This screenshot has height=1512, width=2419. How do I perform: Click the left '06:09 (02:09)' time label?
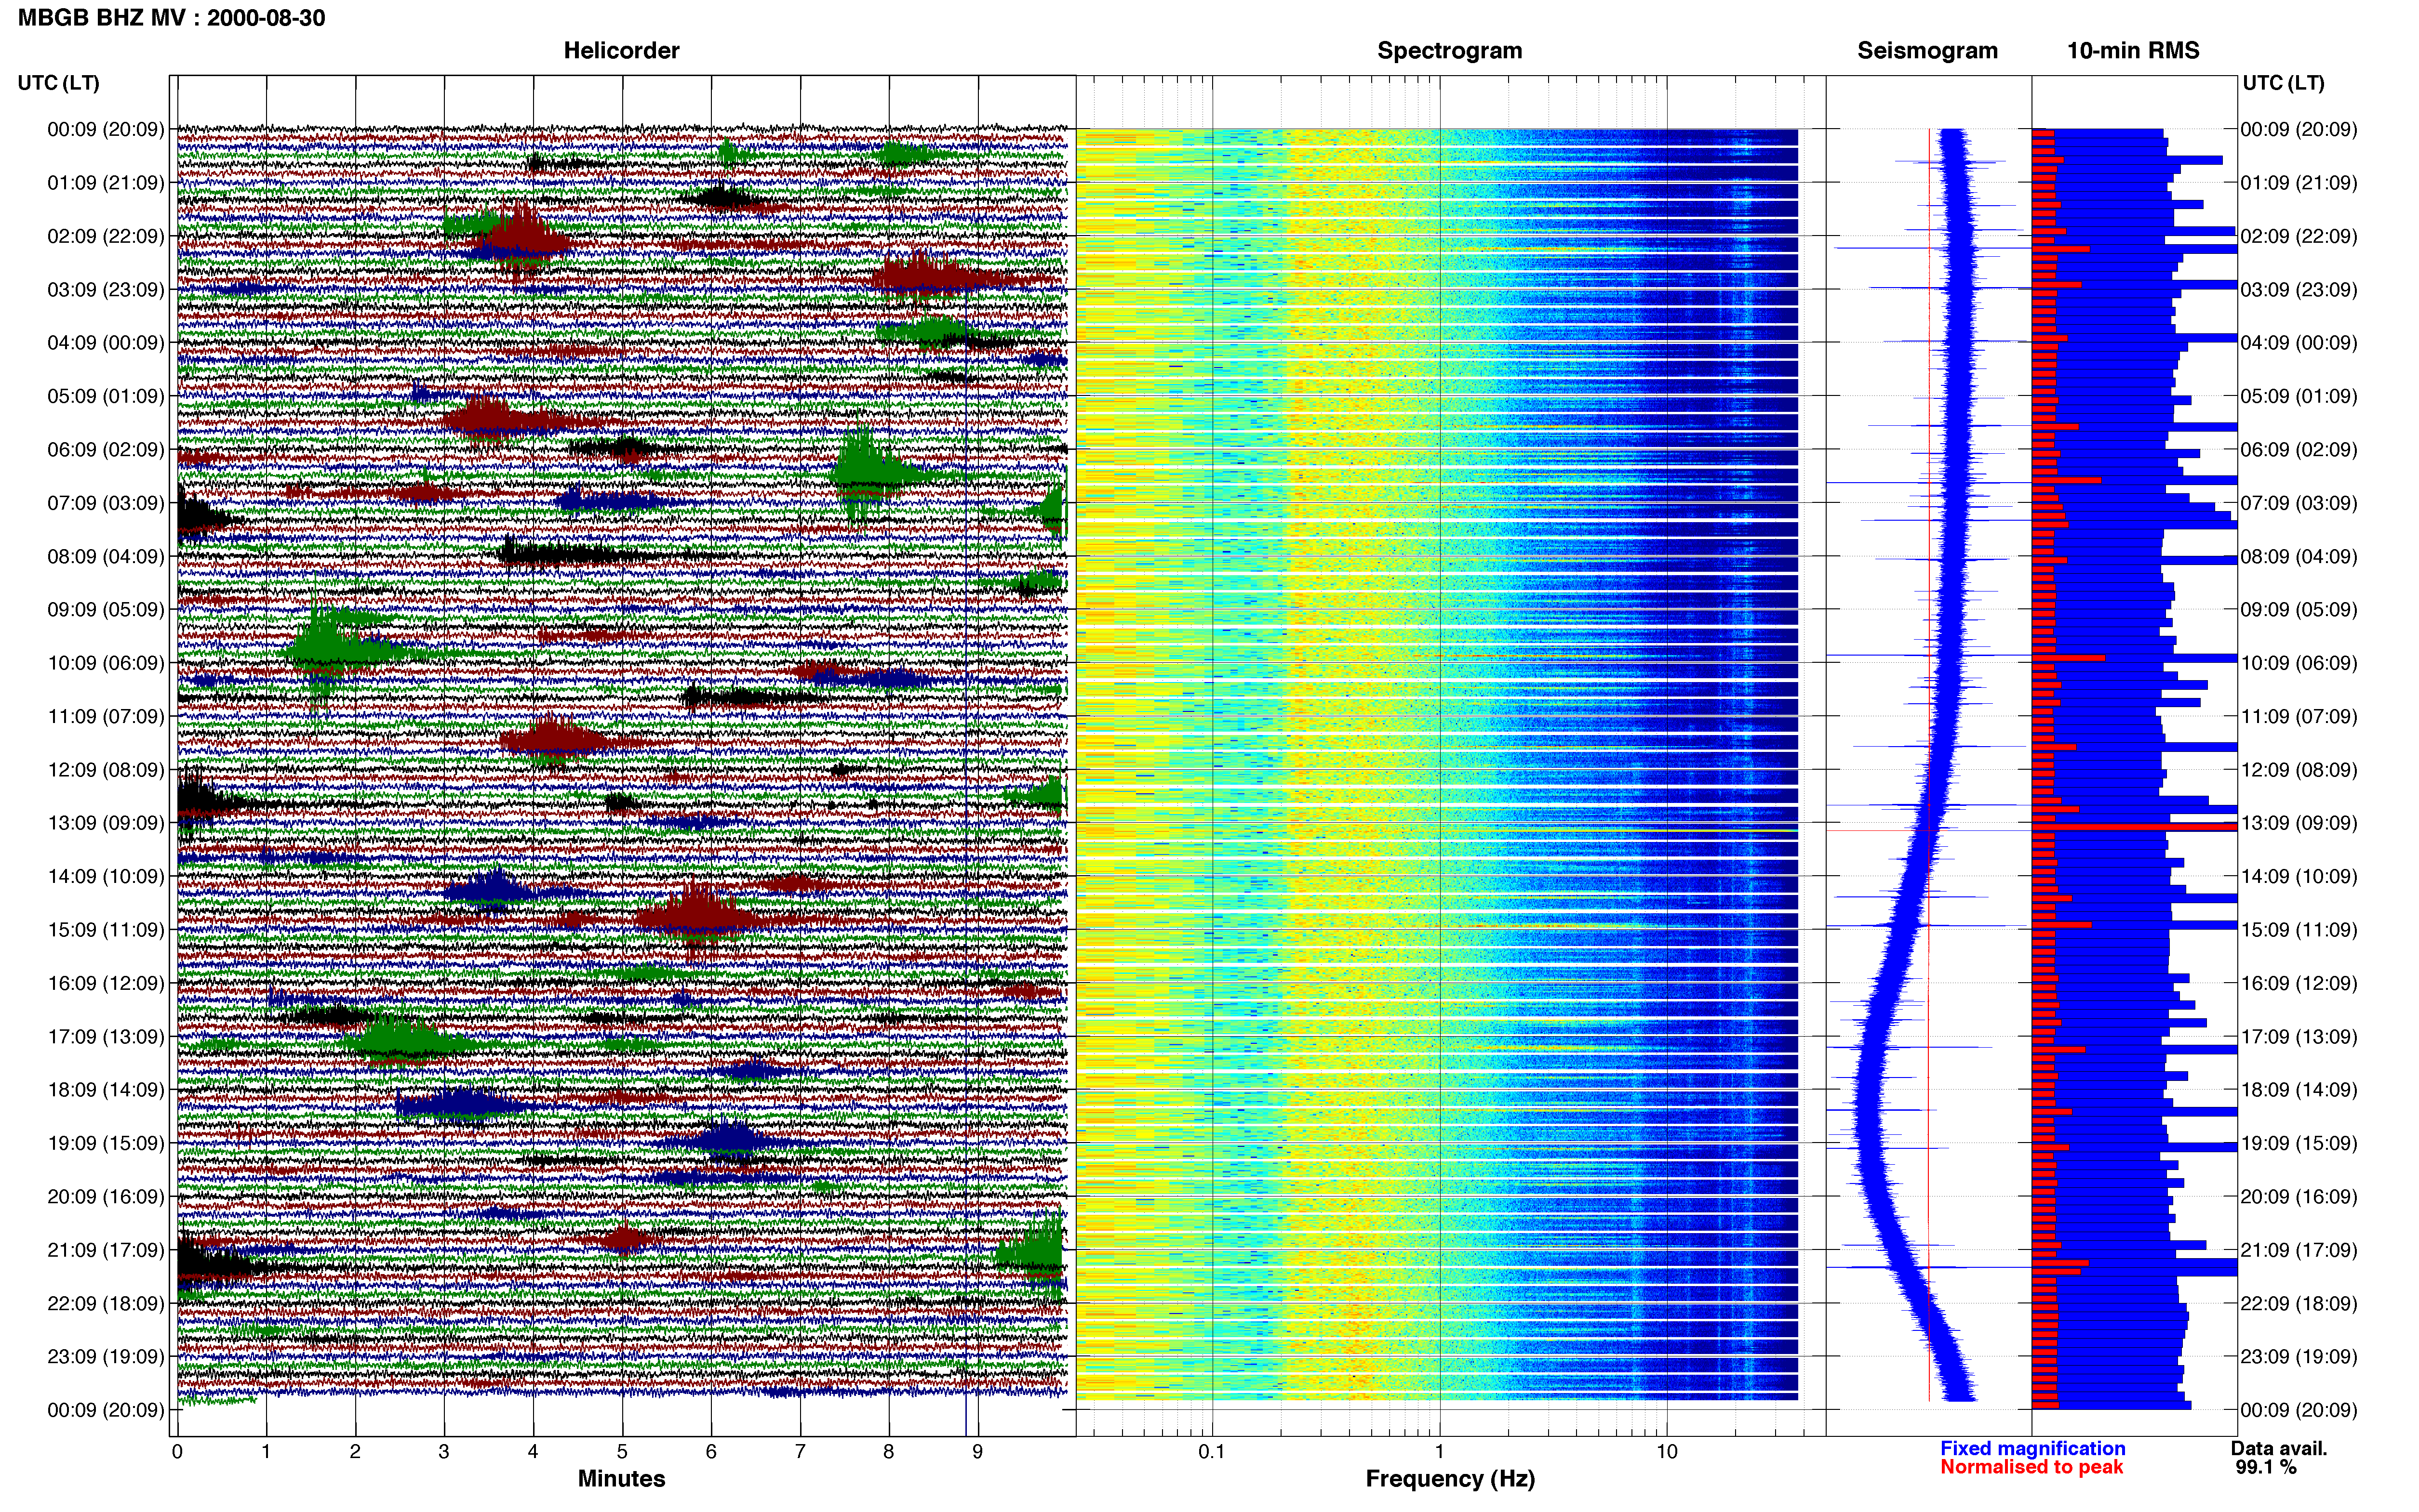point(105,450)
